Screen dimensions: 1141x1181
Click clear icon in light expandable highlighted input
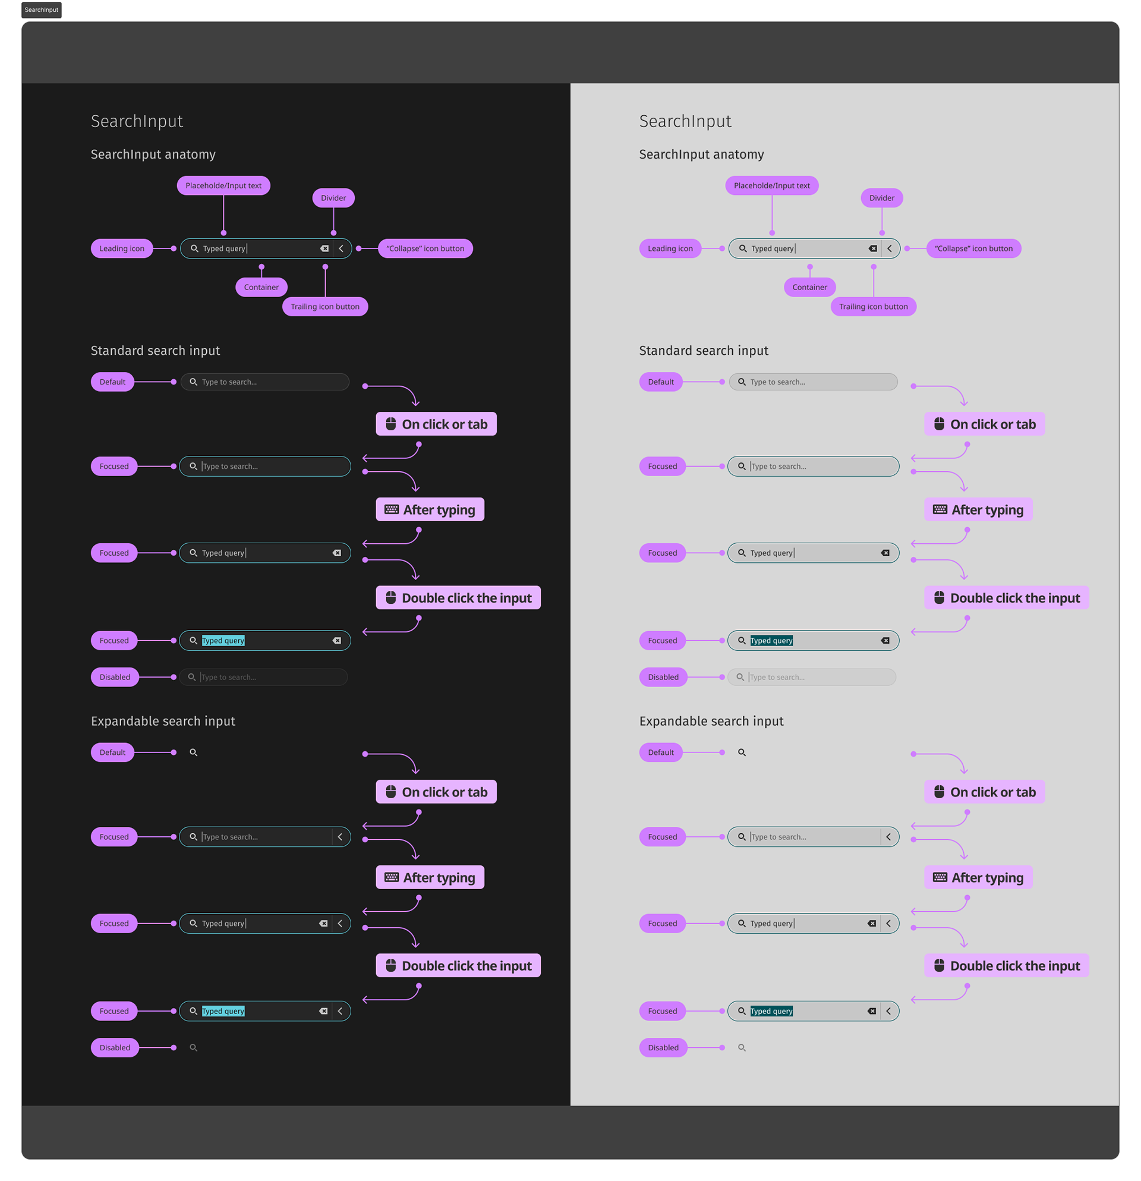click(872, 1010)
